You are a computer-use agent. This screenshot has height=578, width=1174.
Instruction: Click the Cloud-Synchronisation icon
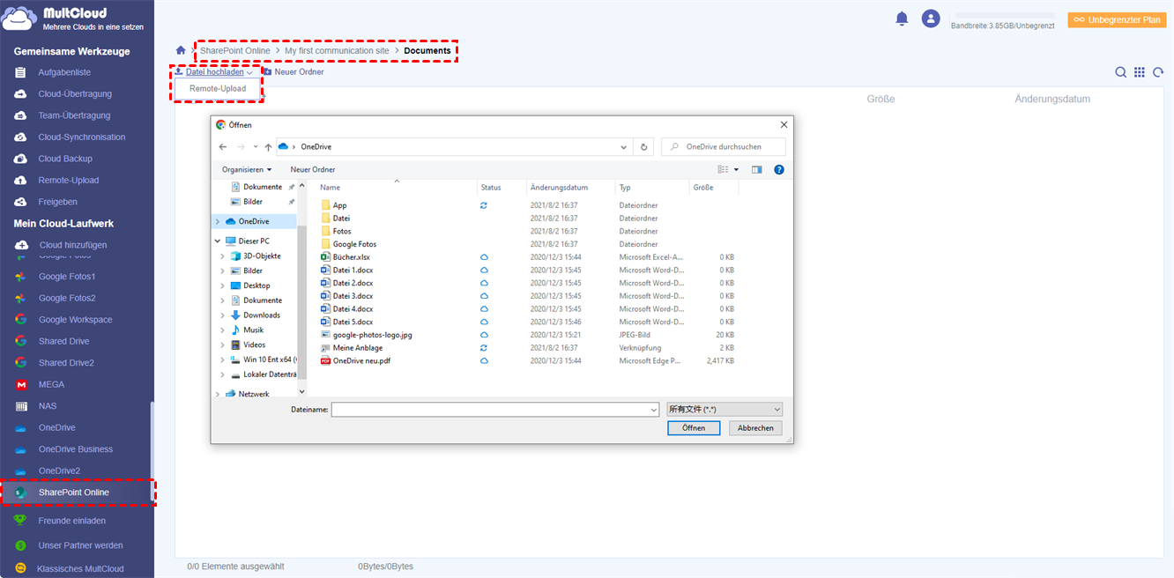20,137
